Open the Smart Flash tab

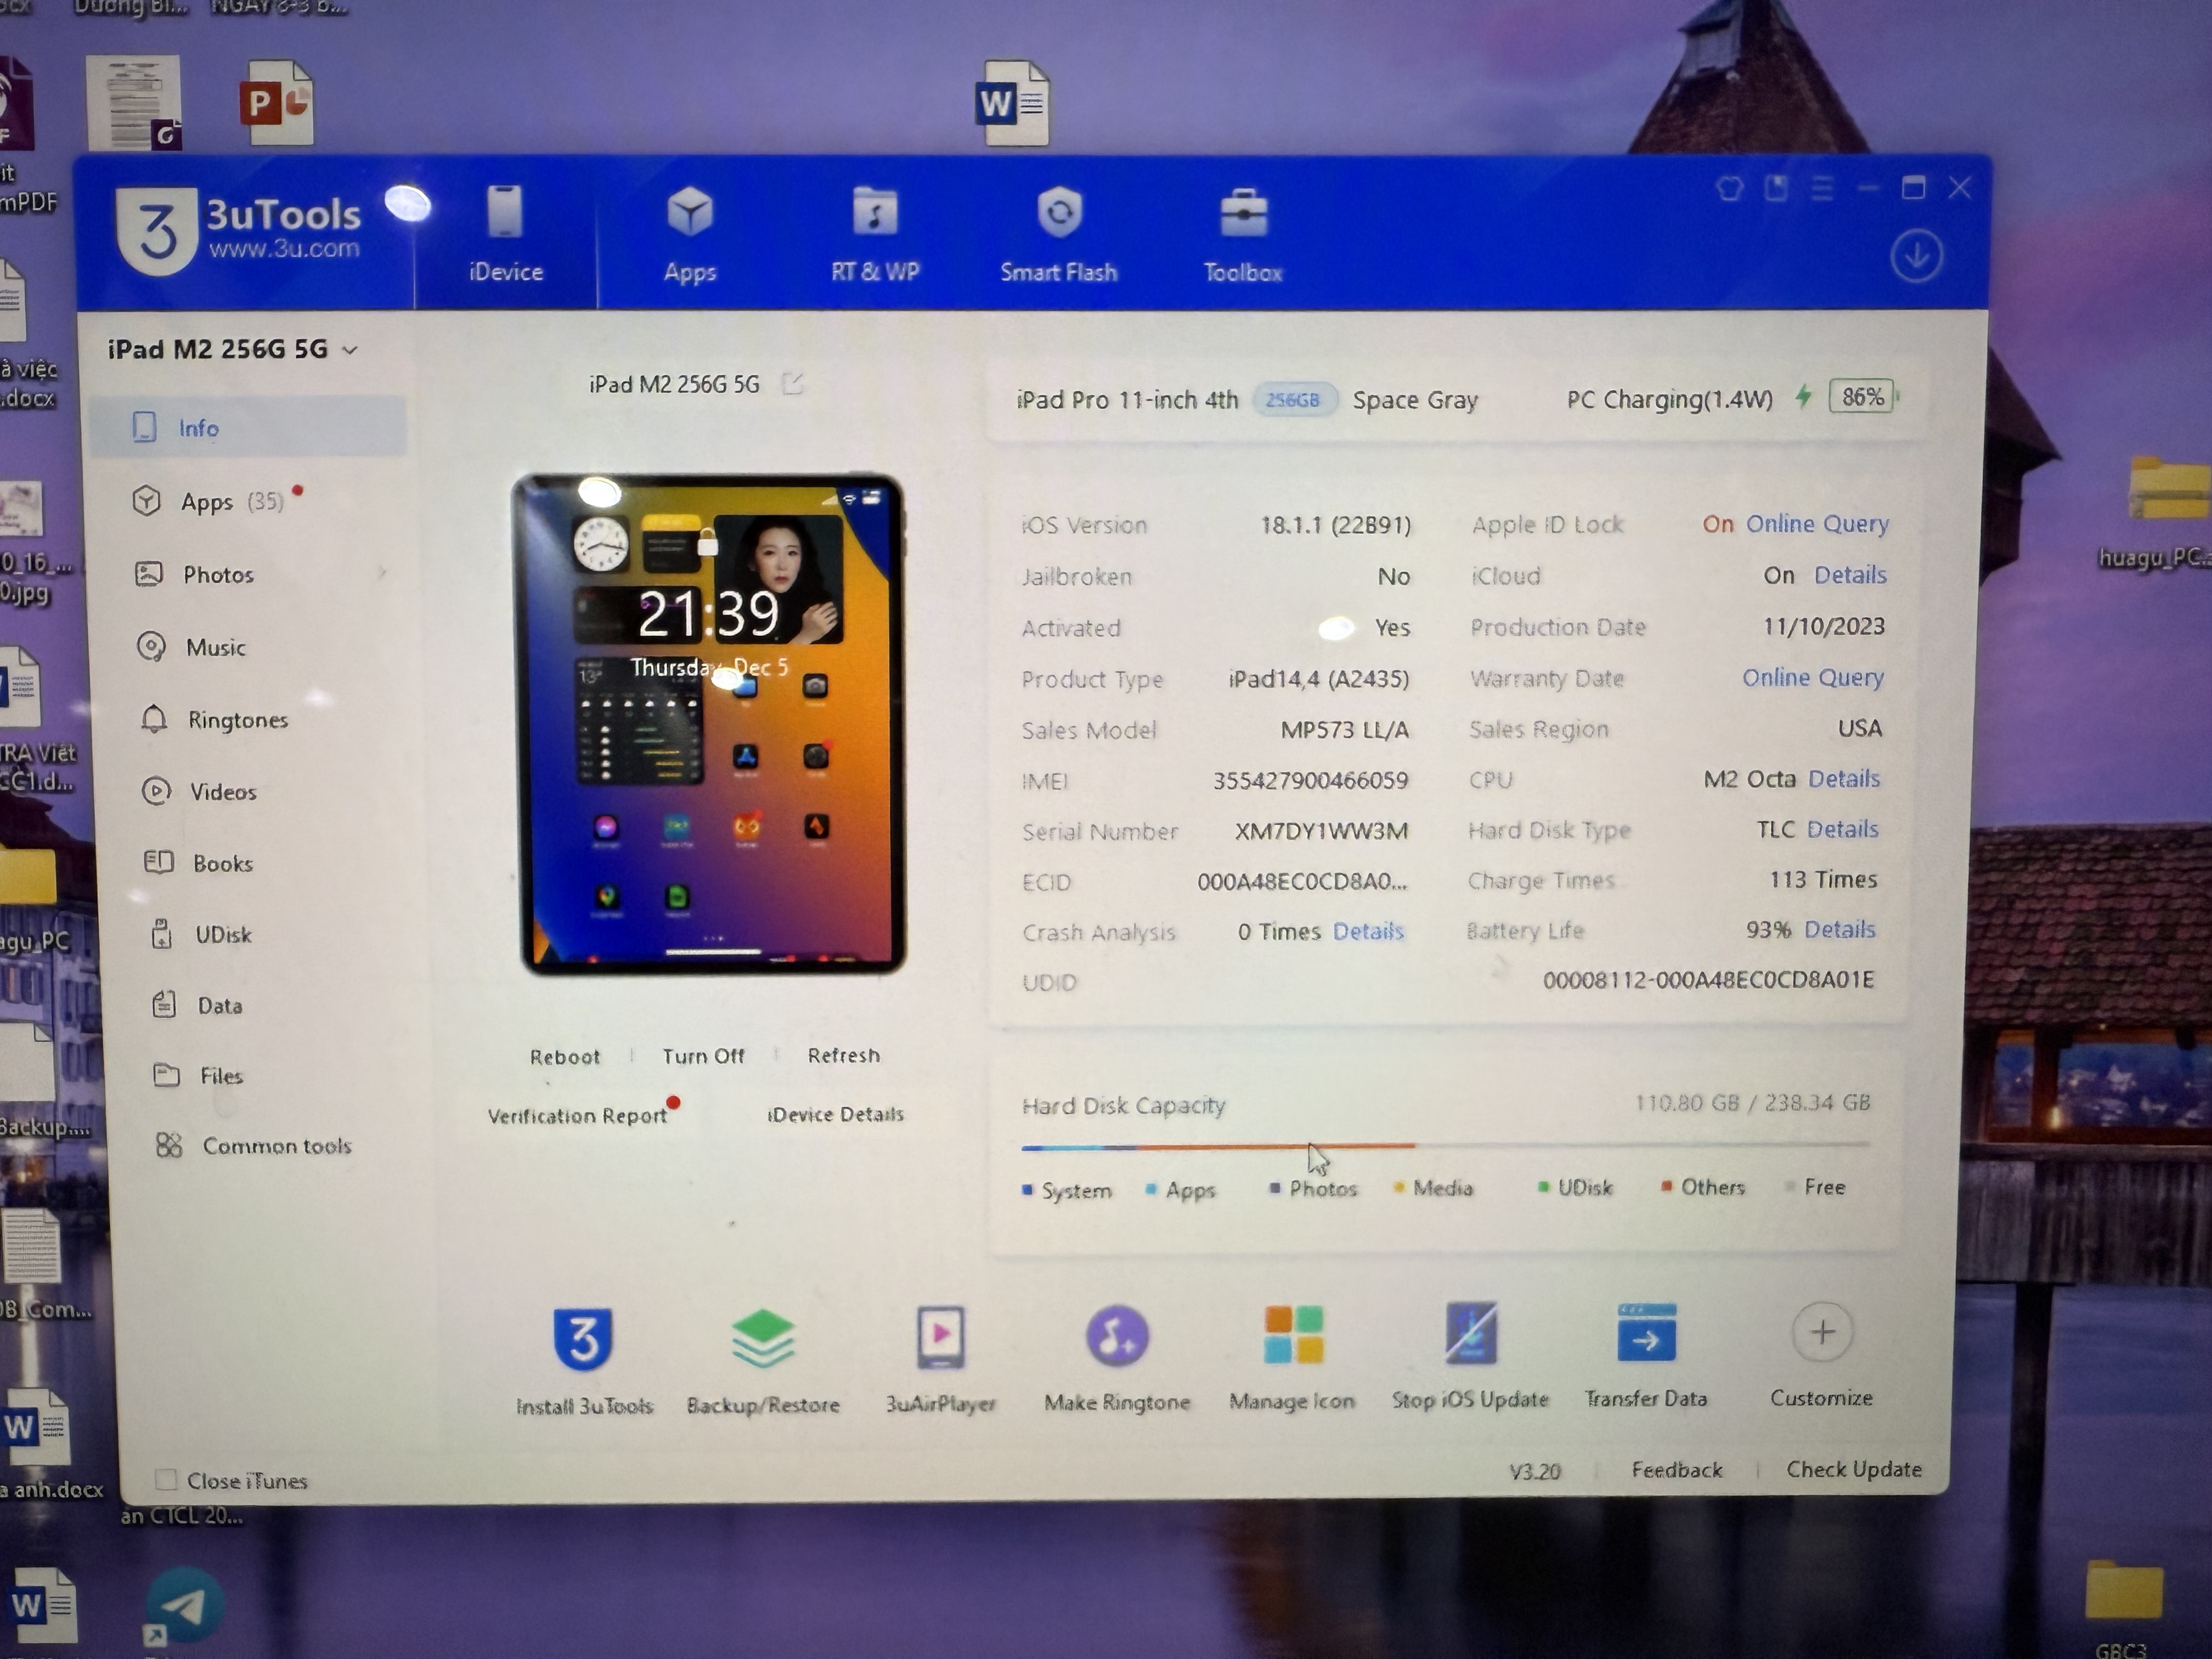(x=1058, y=236)
